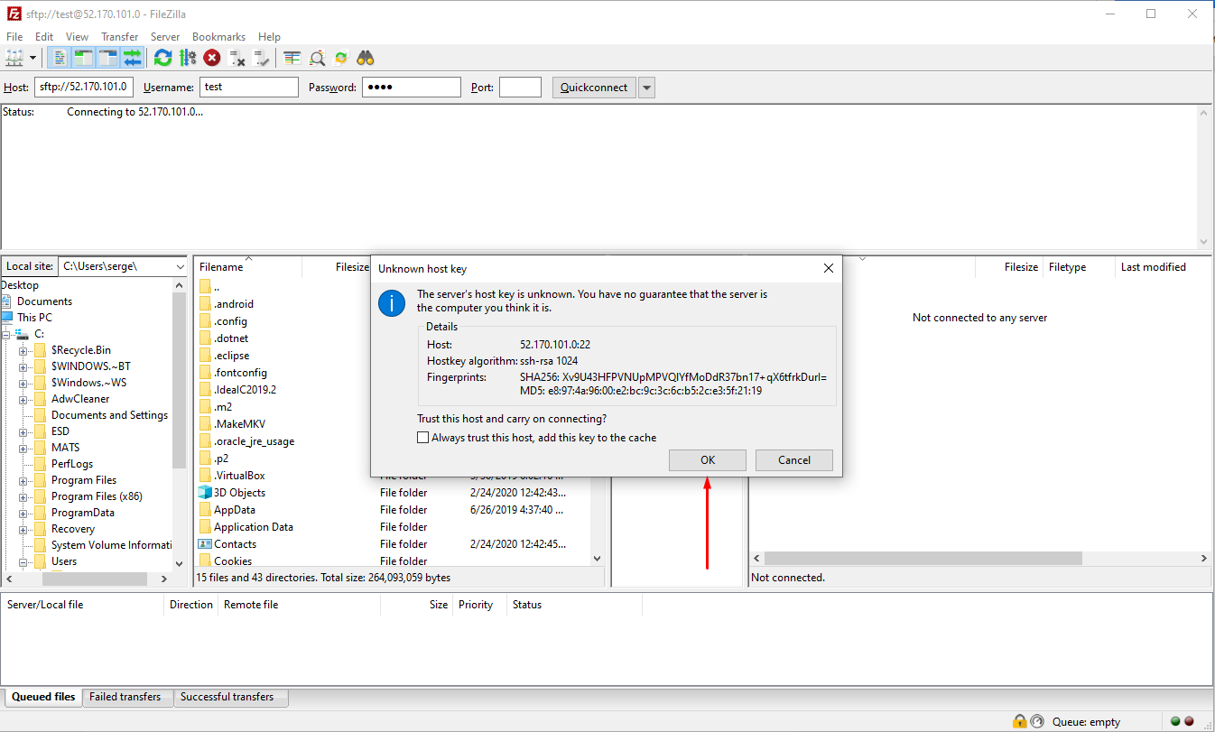This screenshot has width=1215, height=732.
Task: Cancel the Unknown host key dialog
Action: click(793, 460)
